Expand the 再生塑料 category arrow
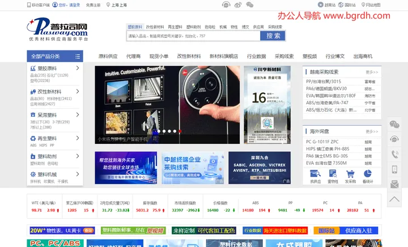 [x=78, y=138]
